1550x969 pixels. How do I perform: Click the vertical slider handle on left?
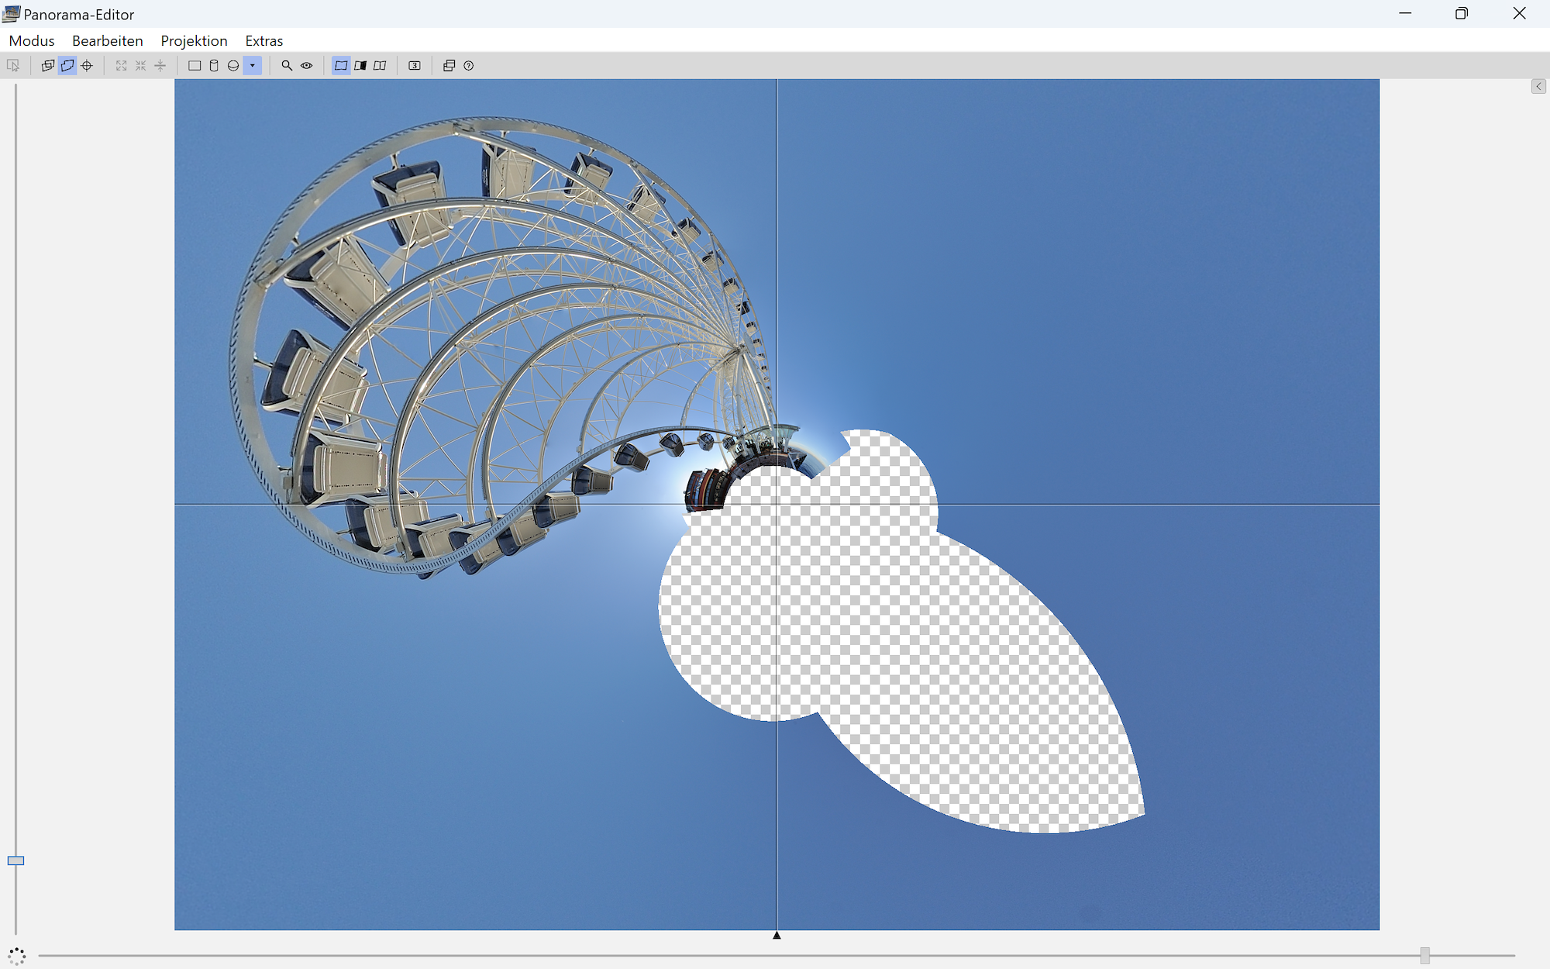click(15, 860)
